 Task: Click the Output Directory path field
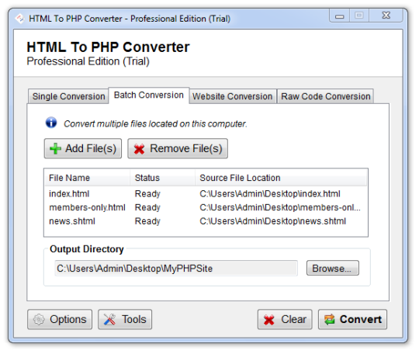(176, 268)
